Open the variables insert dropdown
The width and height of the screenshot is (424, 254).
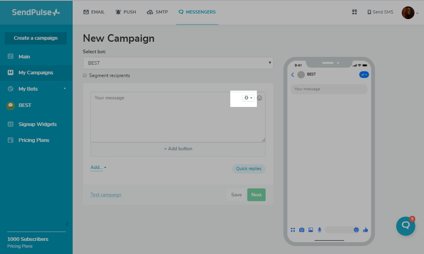click(248, 98)
